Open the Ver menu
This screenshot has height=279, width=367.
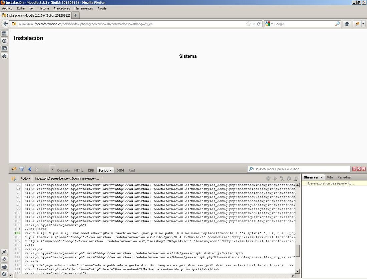pos(32,8)
